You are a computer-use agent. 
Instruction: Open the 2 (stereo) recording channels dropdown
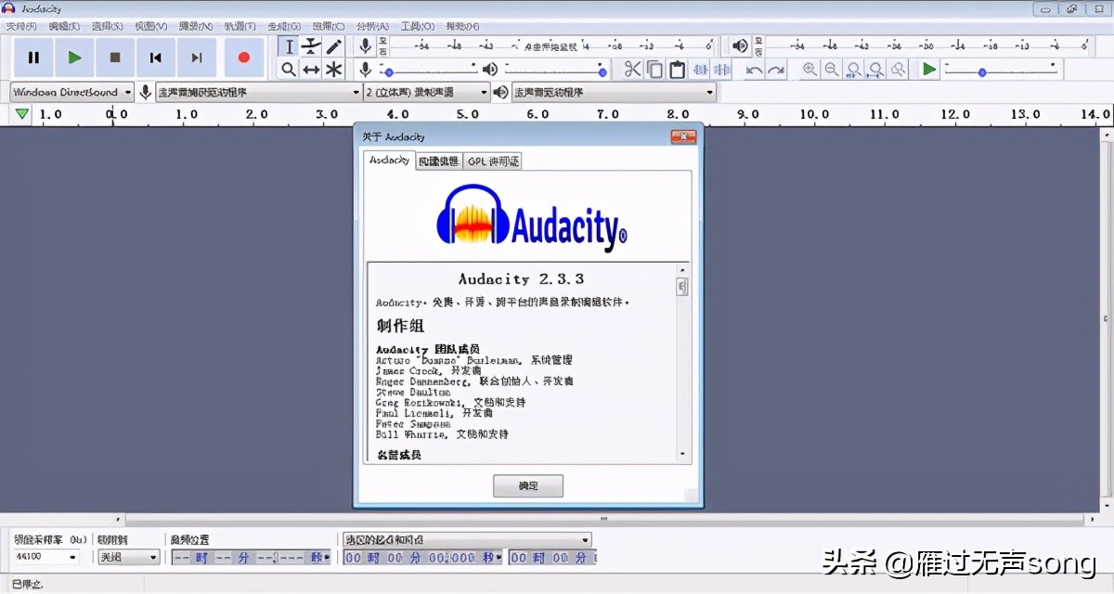(427, 92)
